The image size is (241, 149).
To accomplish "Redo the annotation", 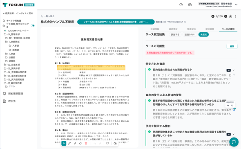I will (100, 143).
